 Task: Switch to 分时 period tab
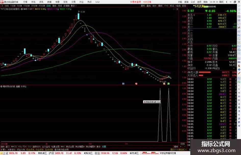pyautogui.click(x=7, y=6)
